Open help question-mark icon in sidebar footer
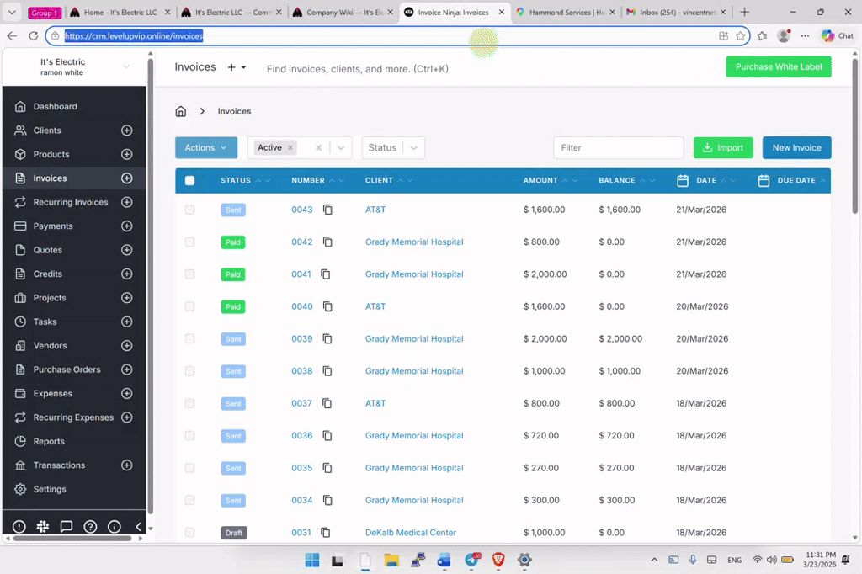 [90, 527]
